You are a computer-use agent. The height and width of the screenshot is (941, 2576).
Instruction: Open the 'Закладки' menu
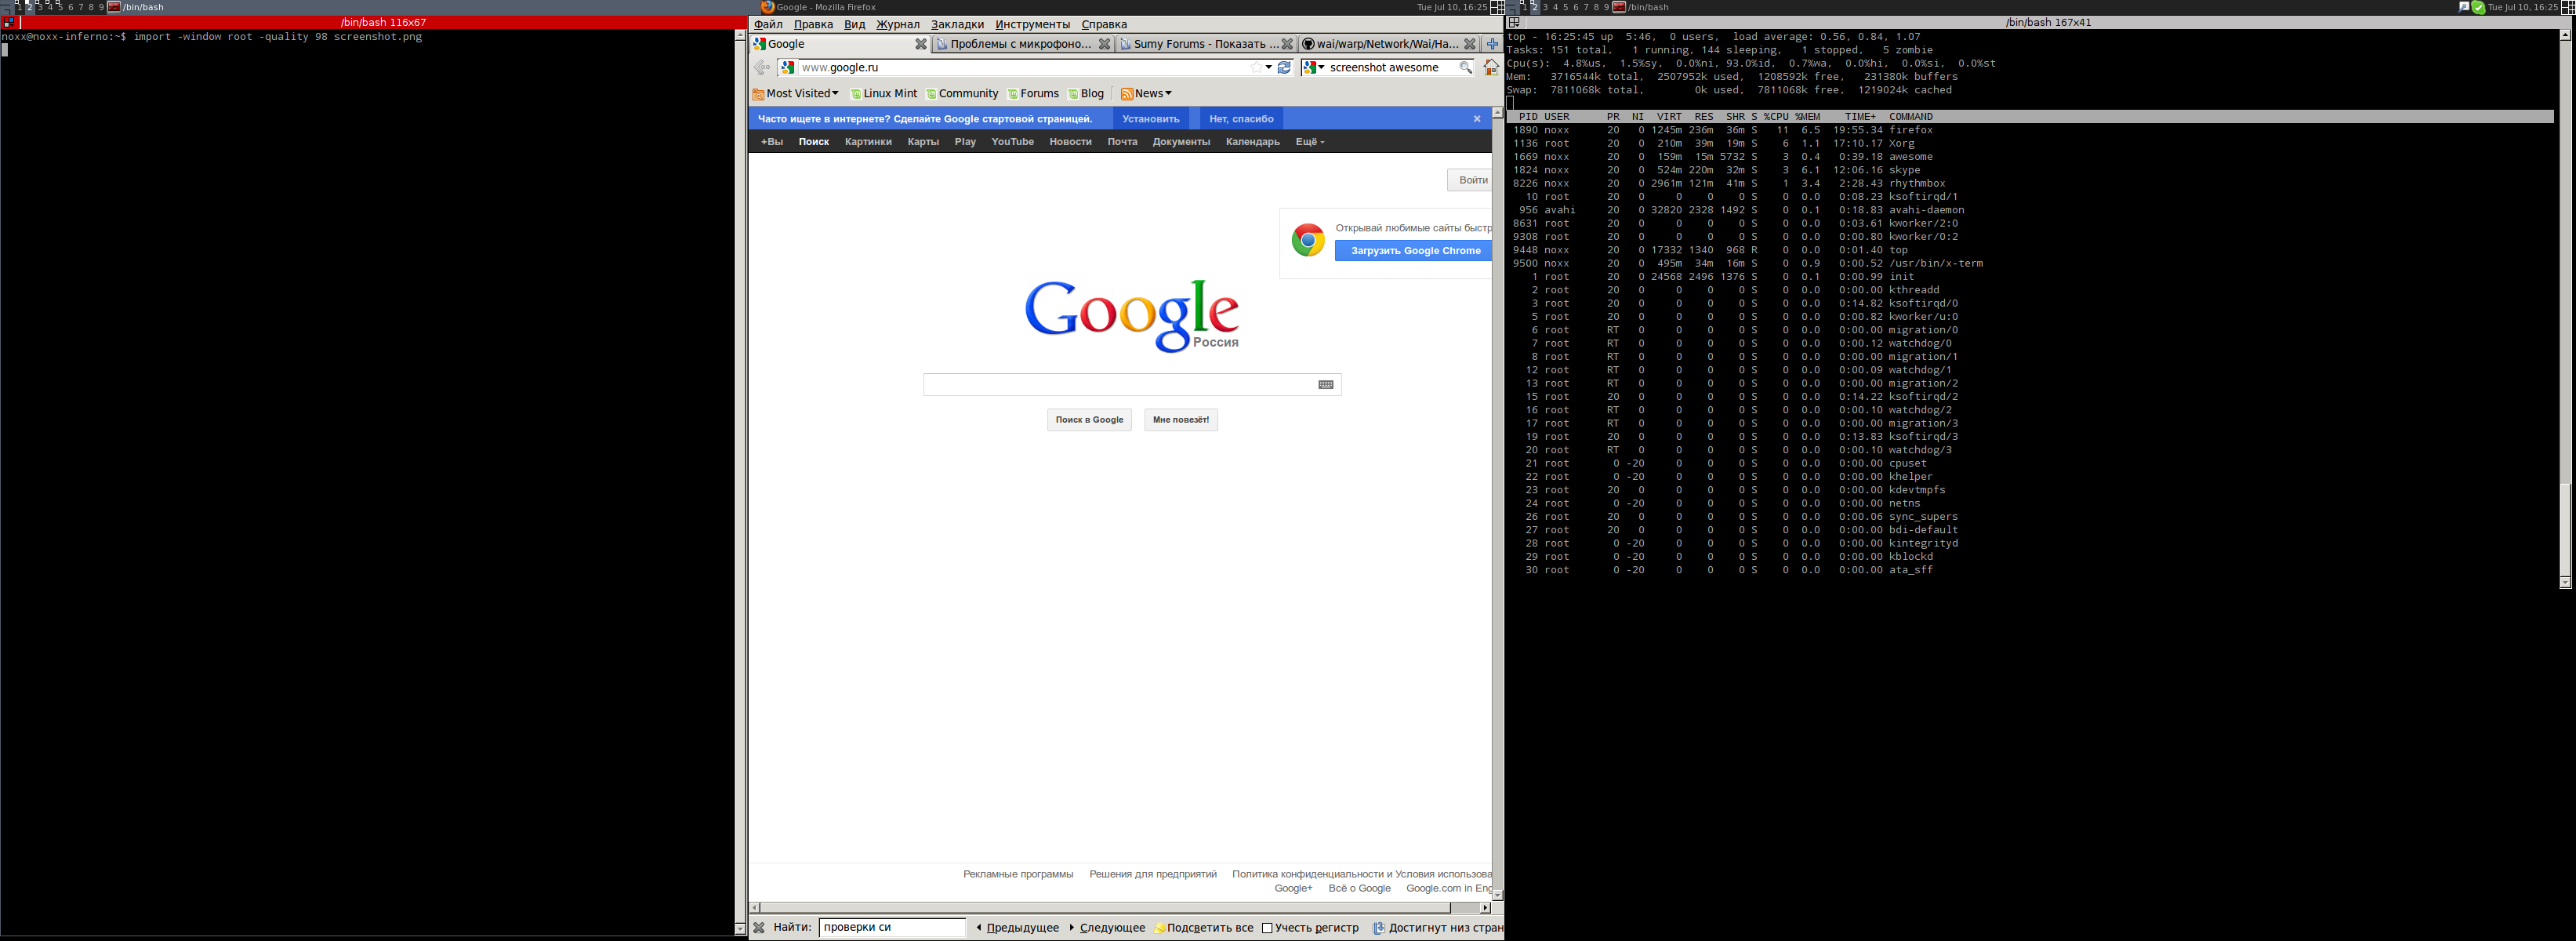(x=956, y=25)
